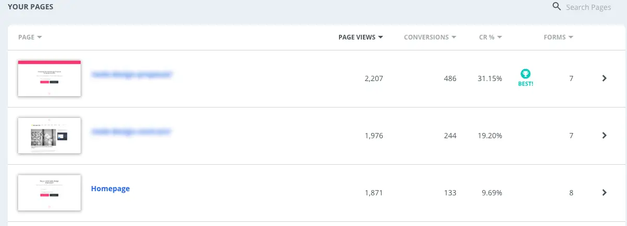Click the 31.15% conversion rate value
Viewport: 627px width, 226px height.
tap(490, 78)
